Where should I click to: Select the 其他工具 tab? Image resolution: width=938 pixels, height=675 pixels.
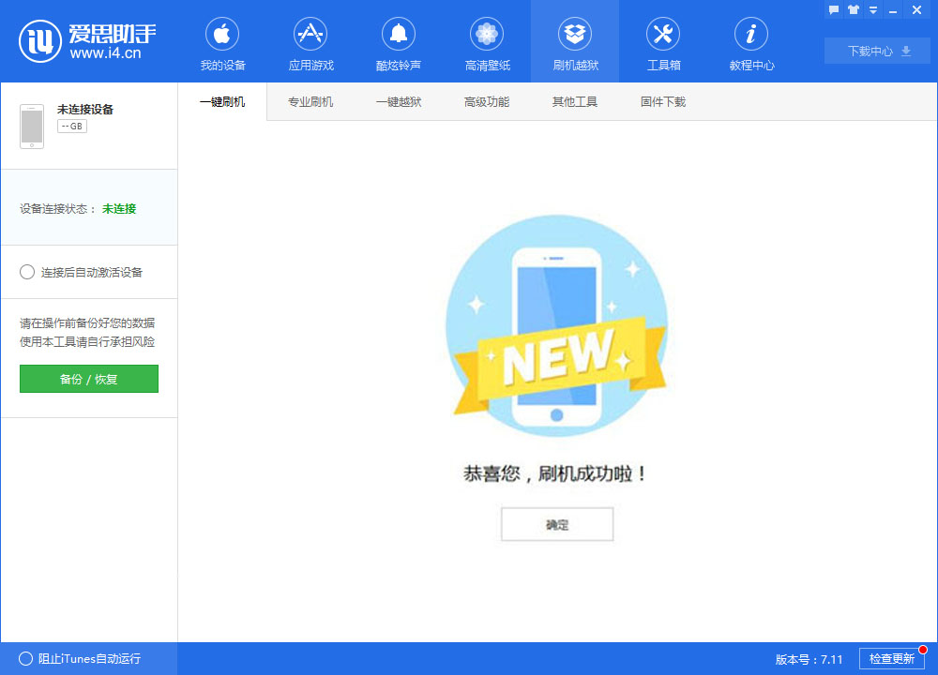575,101
